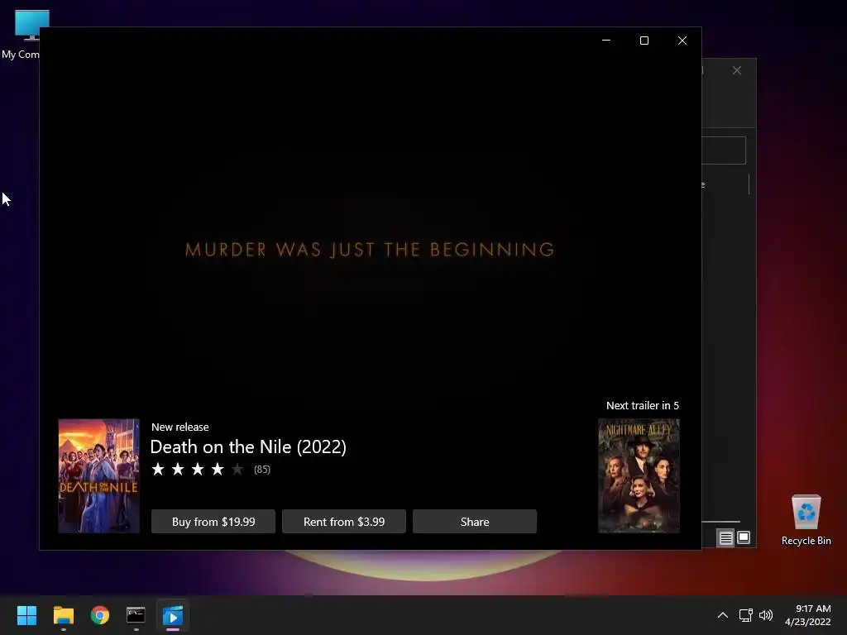Select the Recycle Bin desktop icon

(806, 520)
